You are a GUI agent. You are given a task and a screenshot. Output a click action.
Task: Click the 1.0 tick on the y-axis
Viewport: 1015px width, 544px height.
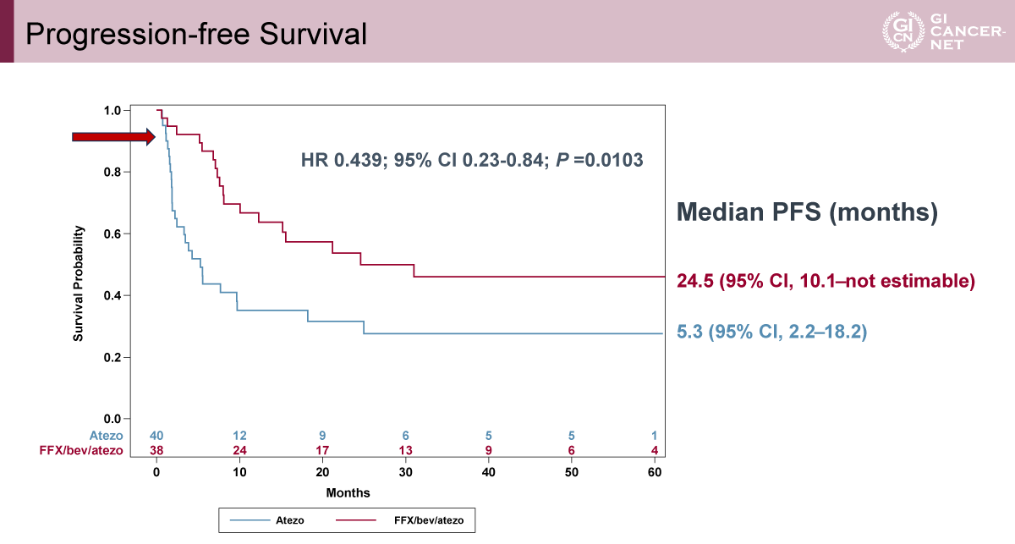click(112, 110)
